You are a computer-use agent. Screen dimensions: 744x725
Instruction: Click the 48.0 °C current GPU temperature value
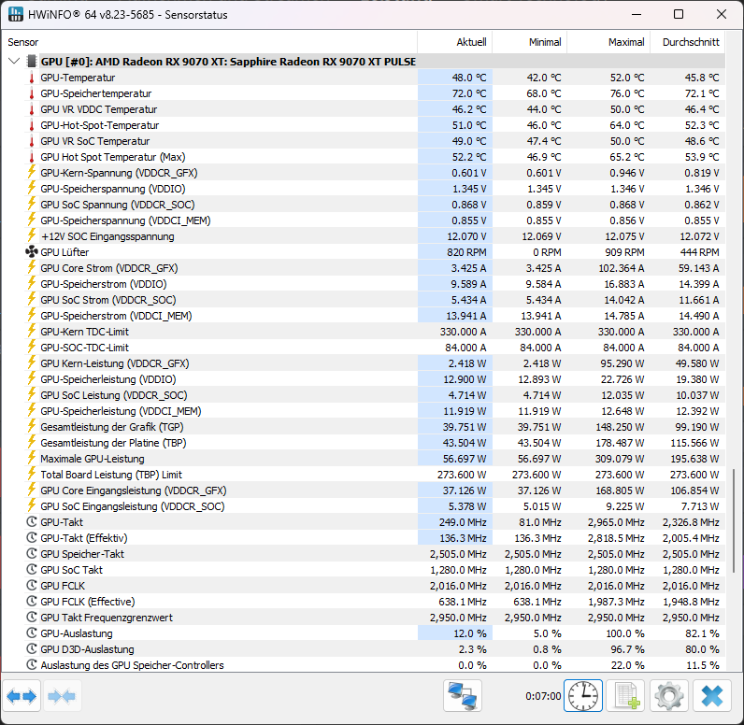click(x=469, y=78)
